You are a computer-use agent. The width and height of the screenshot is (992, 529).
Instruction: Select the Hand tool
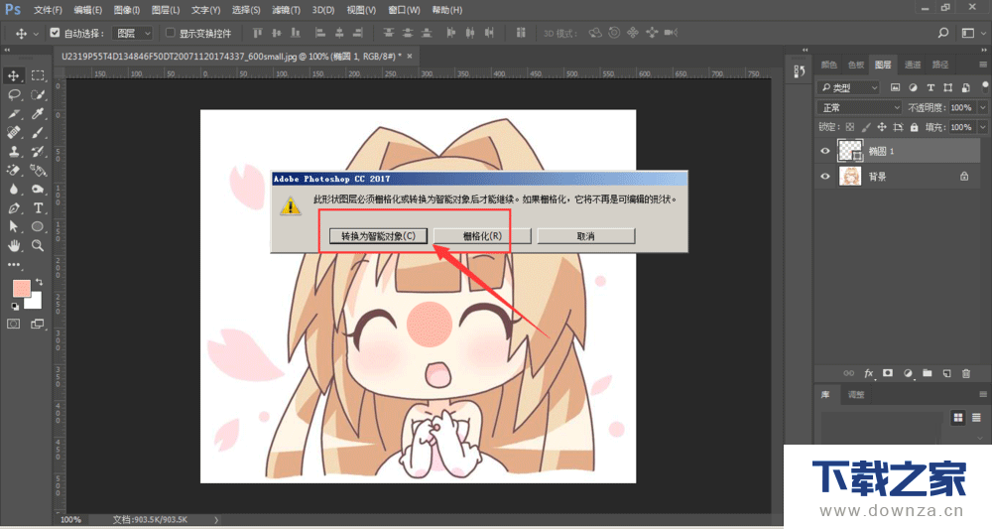13,245
